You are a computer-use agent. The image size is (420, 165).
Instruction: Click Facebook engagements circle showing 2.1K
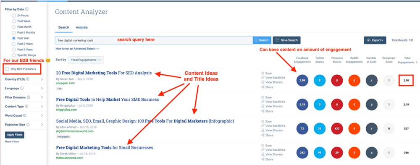pos(302,105)
